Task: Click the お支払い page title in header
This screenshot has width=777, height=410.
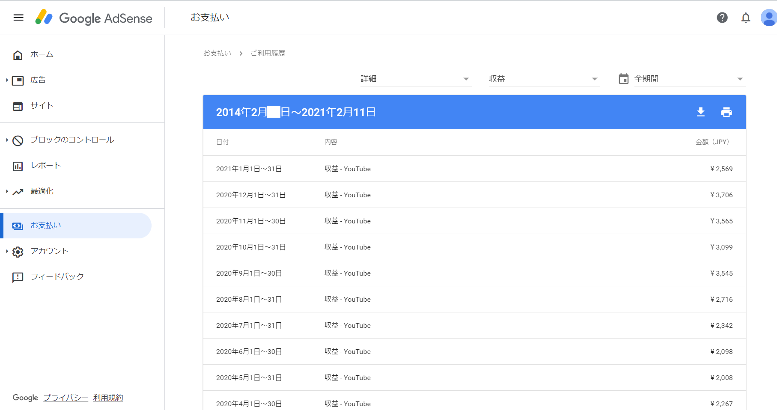Action: [210, 17]
